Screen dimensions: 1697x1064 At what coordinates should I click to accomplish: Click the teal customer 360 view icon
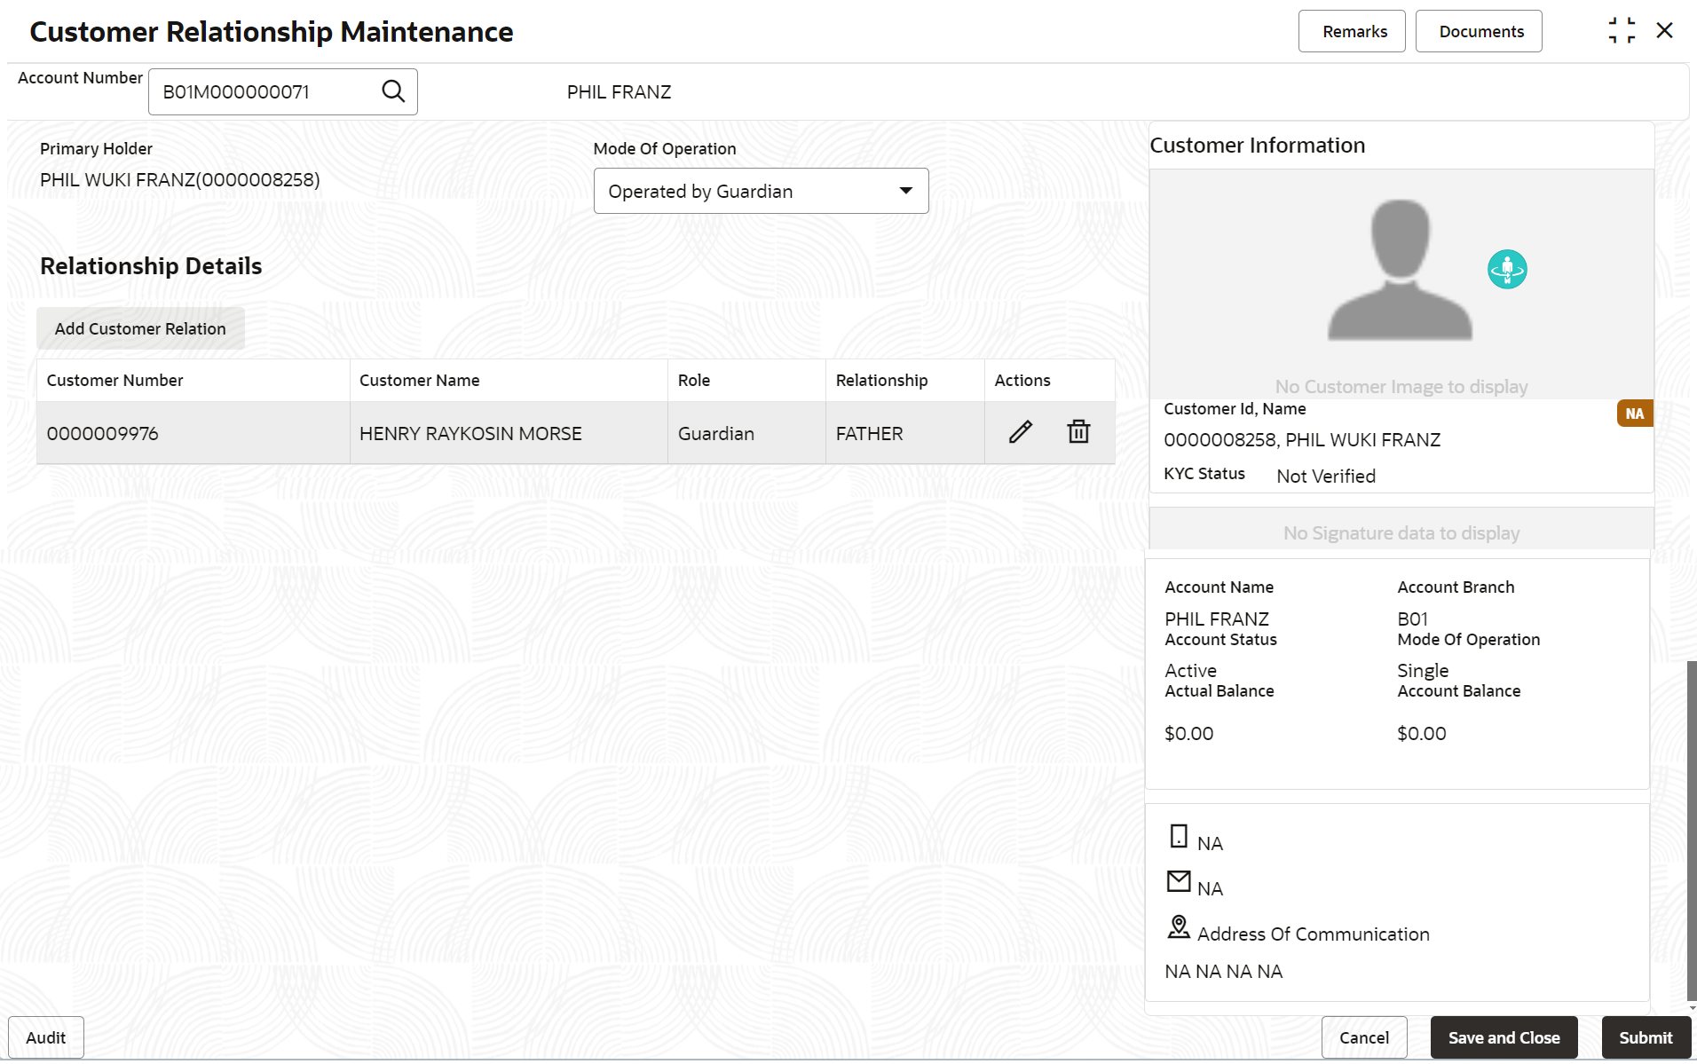1507,269
